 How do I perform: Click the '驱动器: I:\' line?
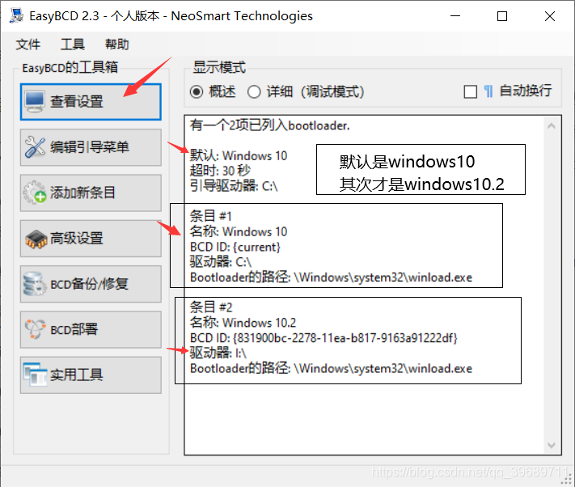[218, 354]
